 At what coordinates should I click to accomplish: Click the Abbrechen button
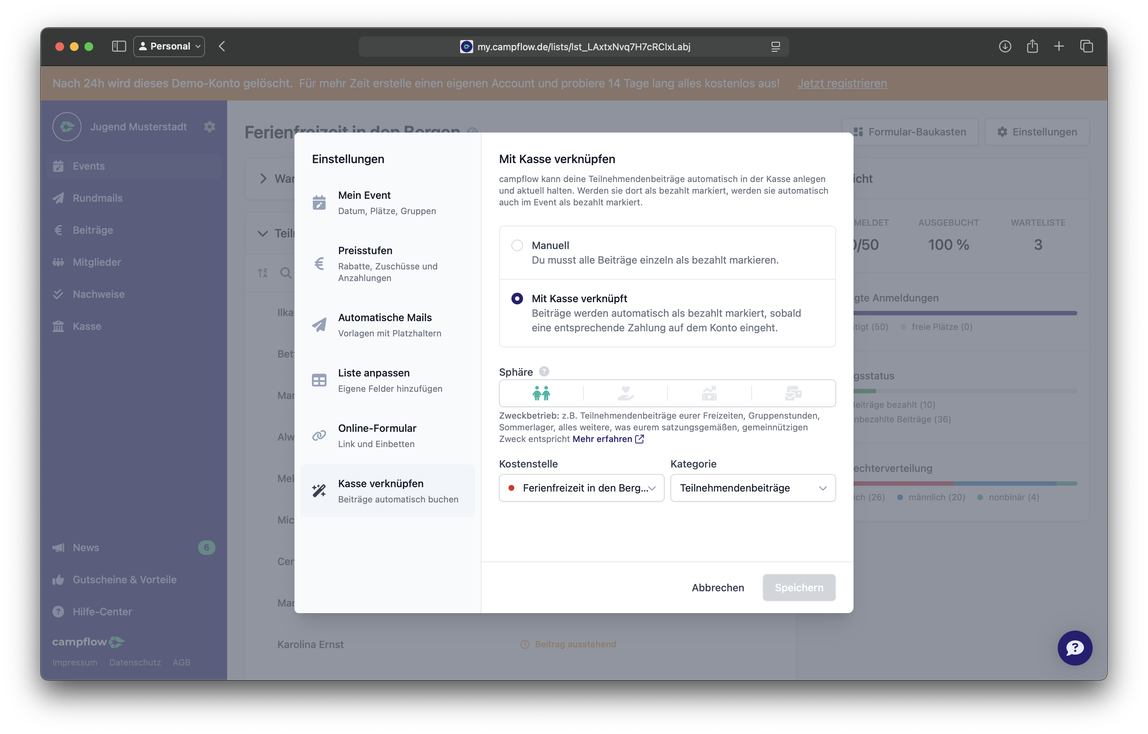(x=717, y=588)
